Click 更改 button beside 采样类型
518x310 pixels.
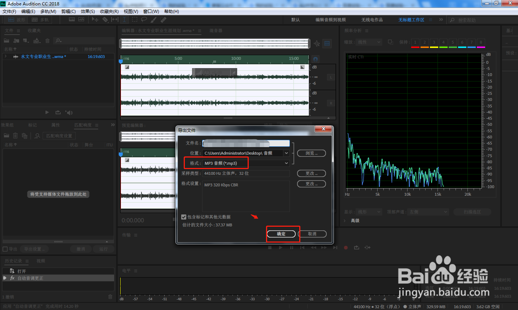point(312,173)
